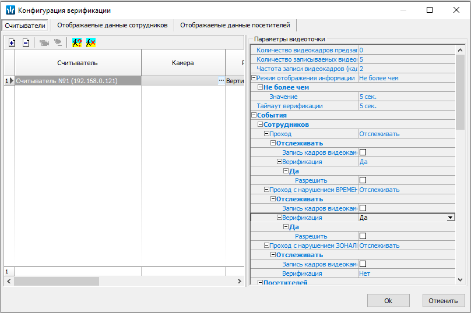The height and width of the screenshot is (313, 471).
Task: Open Отображаемые данные посетителей tab
Action: [235, 26]
